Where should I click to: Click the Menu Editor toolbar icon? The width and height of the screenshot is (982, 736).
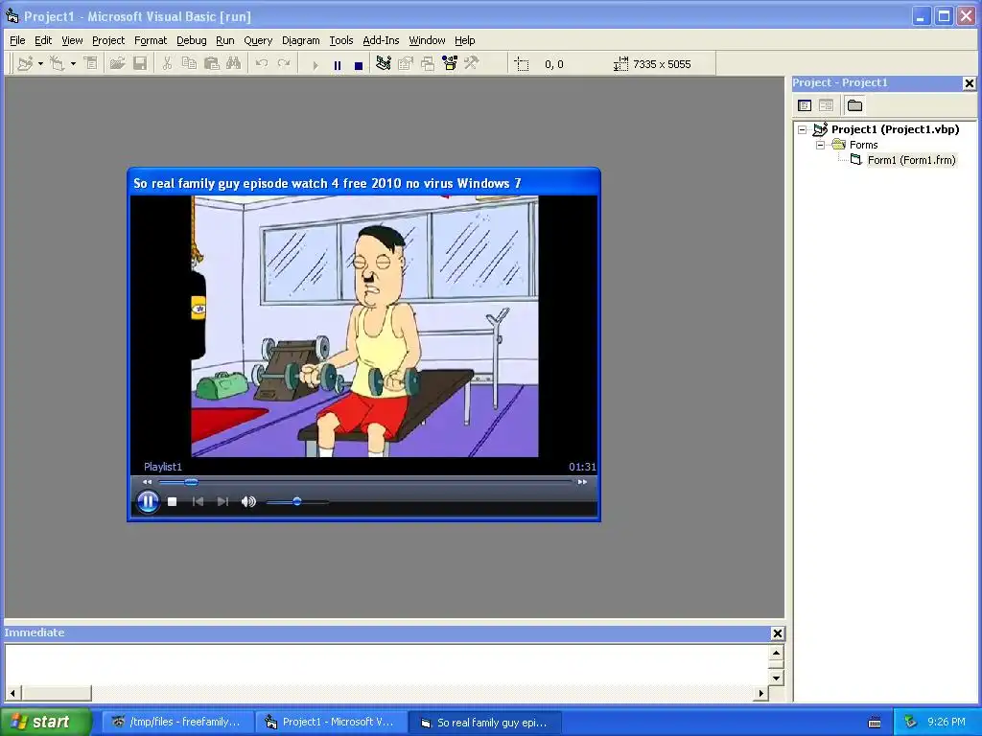(91, 64)
